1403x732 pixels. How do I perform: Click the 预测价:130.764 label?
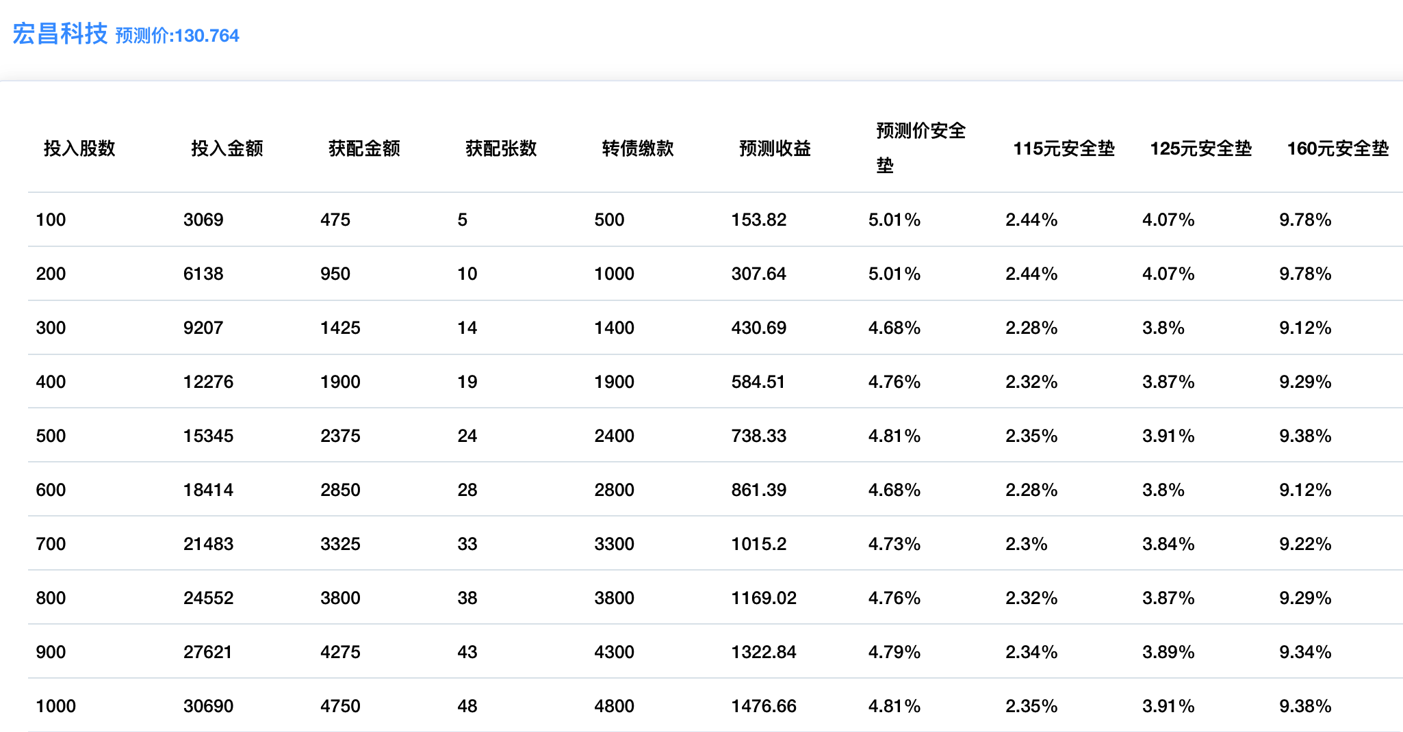click(x=177, y=36)
